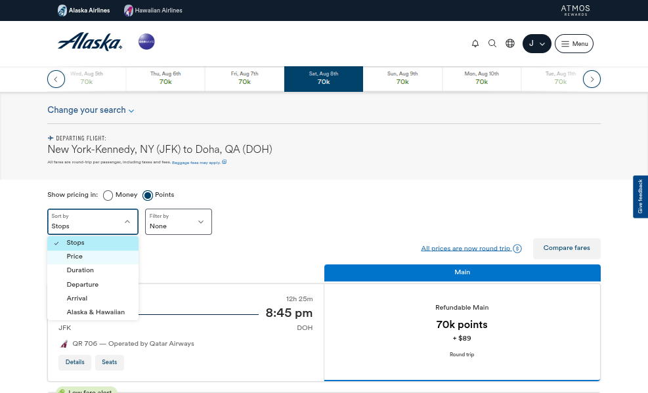Expand the J account dropdown
The image size is (648, 393).
(x=537, y=43)
